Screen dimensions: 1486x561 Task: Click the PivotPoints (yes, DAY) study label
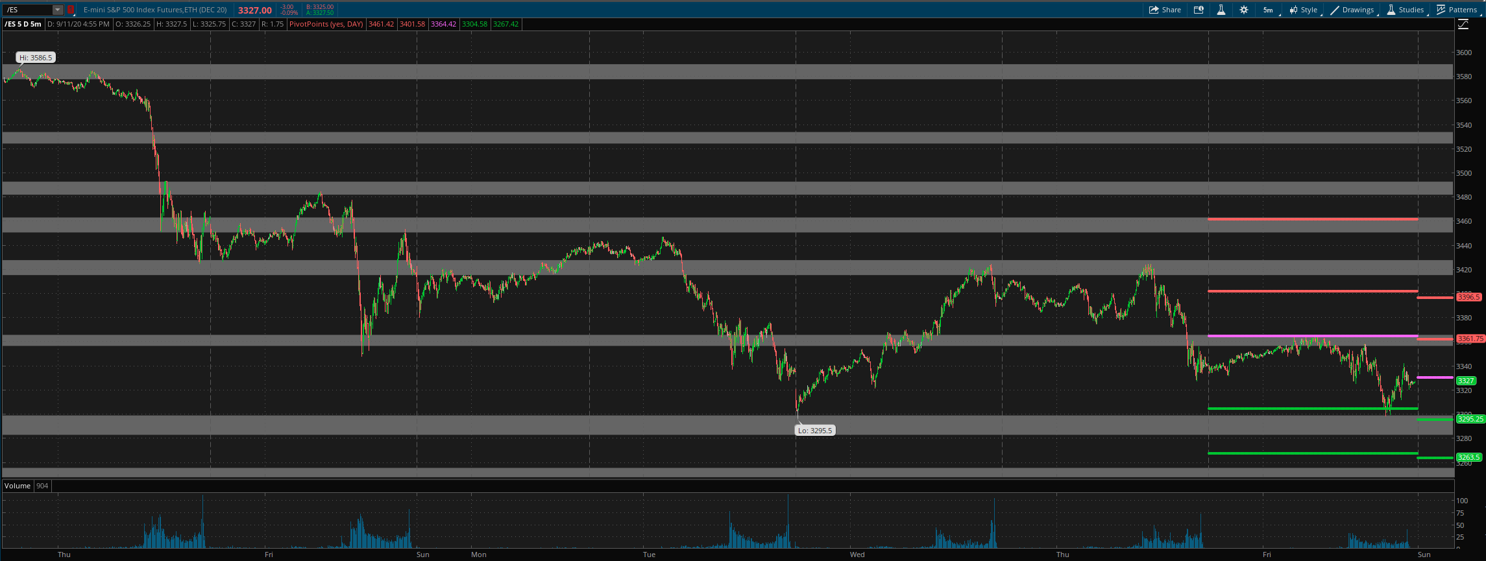tap(326, 24)
